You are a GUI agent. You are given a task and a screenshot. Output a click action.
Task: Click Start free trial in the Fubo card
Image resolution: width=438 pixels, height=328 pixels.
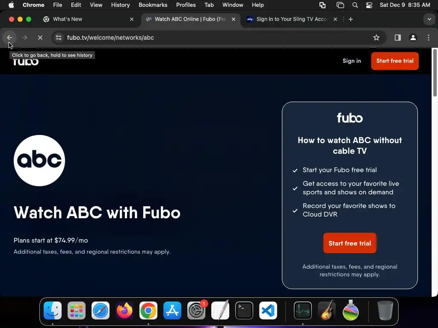click(350, 243)
